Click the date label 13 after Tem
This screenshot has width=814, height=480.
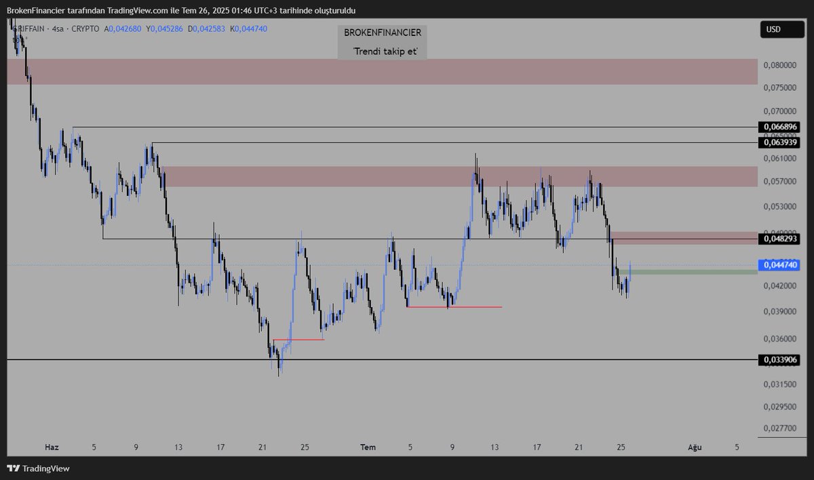point(495,447)
